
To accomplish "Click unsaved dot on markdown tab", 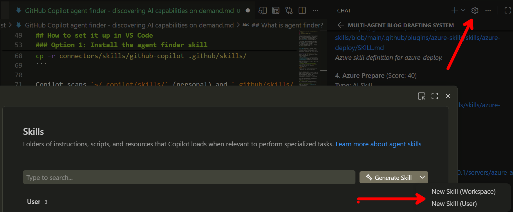I will (x=248, y=11).
